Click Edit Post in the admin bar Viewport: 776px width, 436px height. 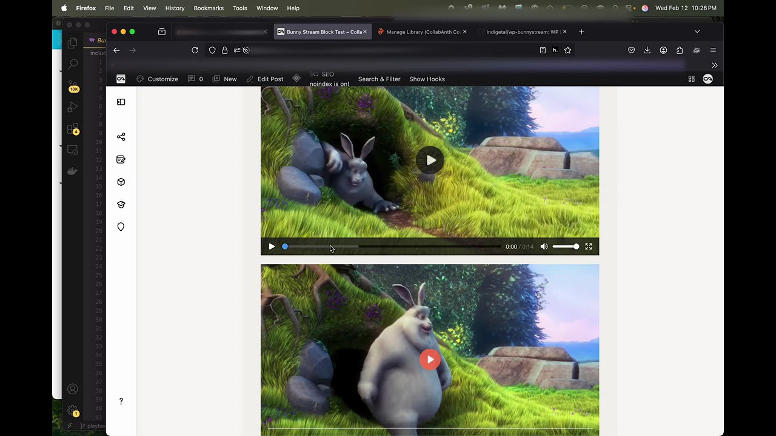click(264, 79)
